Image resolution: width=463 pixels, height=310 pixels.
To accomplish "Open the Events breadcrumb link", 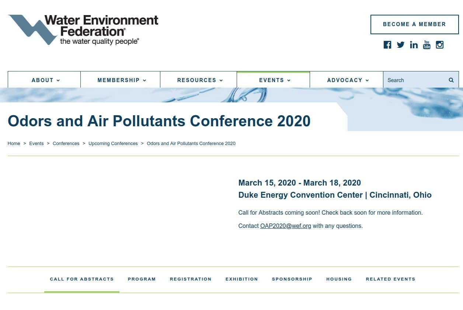I will coord(36,144).
